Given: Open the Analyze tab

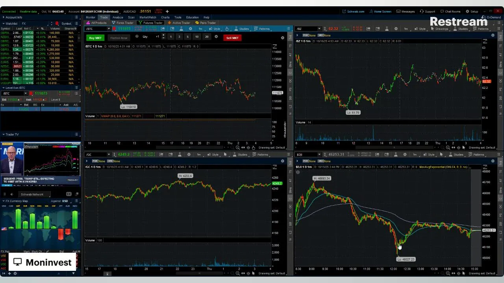Looking at the screenshot, I should [118, 17].
